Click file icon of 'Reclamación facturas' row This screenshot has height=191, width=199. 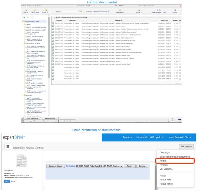(x=53, y=41)
